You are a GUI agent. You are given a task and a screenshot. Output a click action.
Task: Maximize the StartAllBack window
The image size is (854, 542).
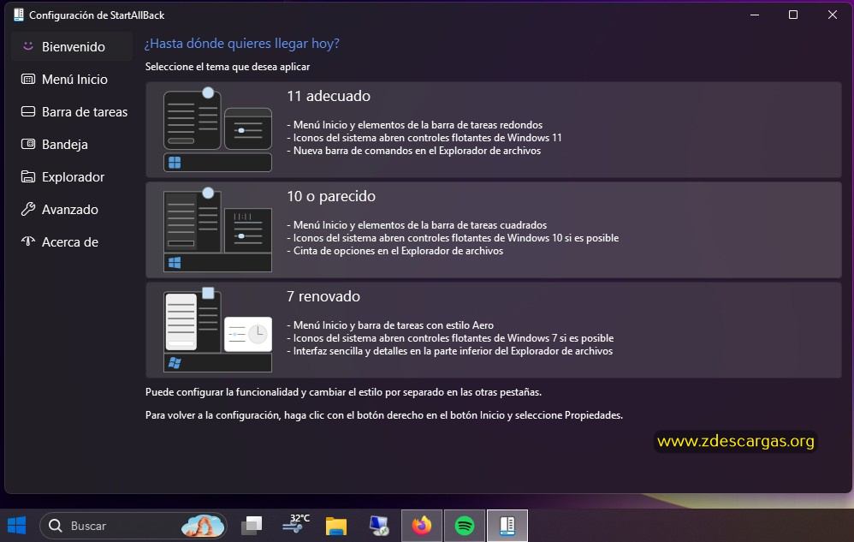pyautogui.click(x=793, y=15)
